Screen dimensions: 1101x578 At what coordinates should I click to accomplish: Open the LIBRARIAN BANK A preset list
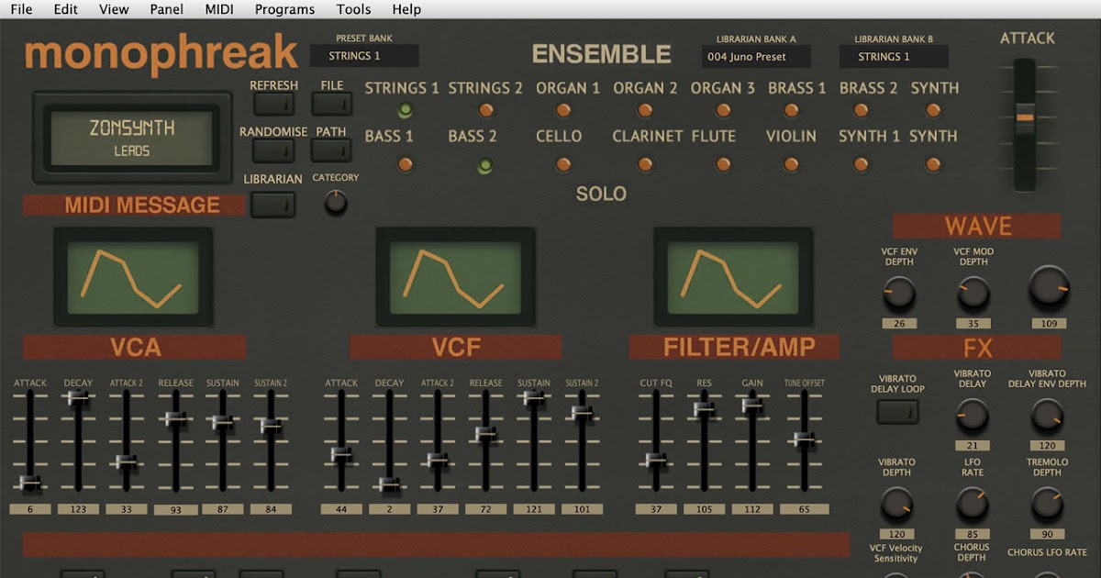click(x=756, y=56)
